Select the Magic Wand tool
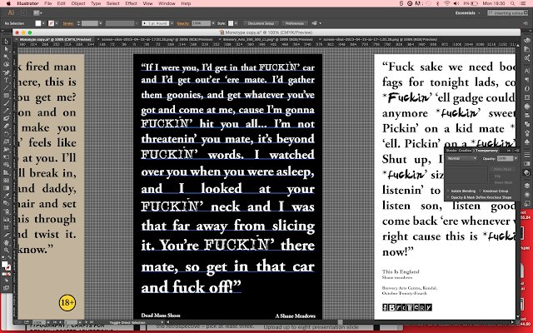The height and width of the screenshot is (333, 533). 6,57
